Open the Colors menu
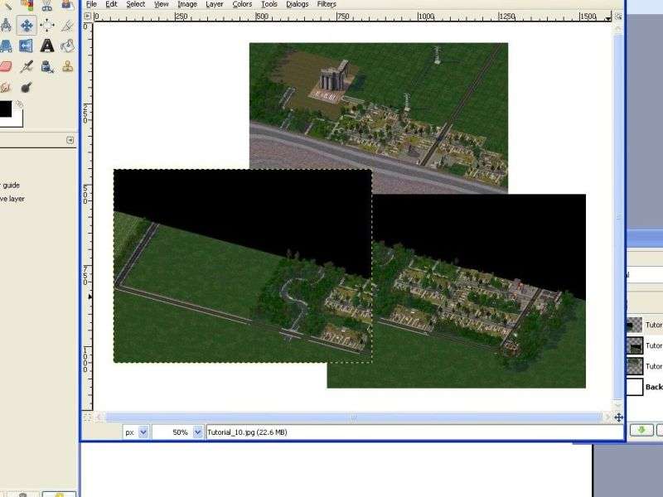 [242, 4]
